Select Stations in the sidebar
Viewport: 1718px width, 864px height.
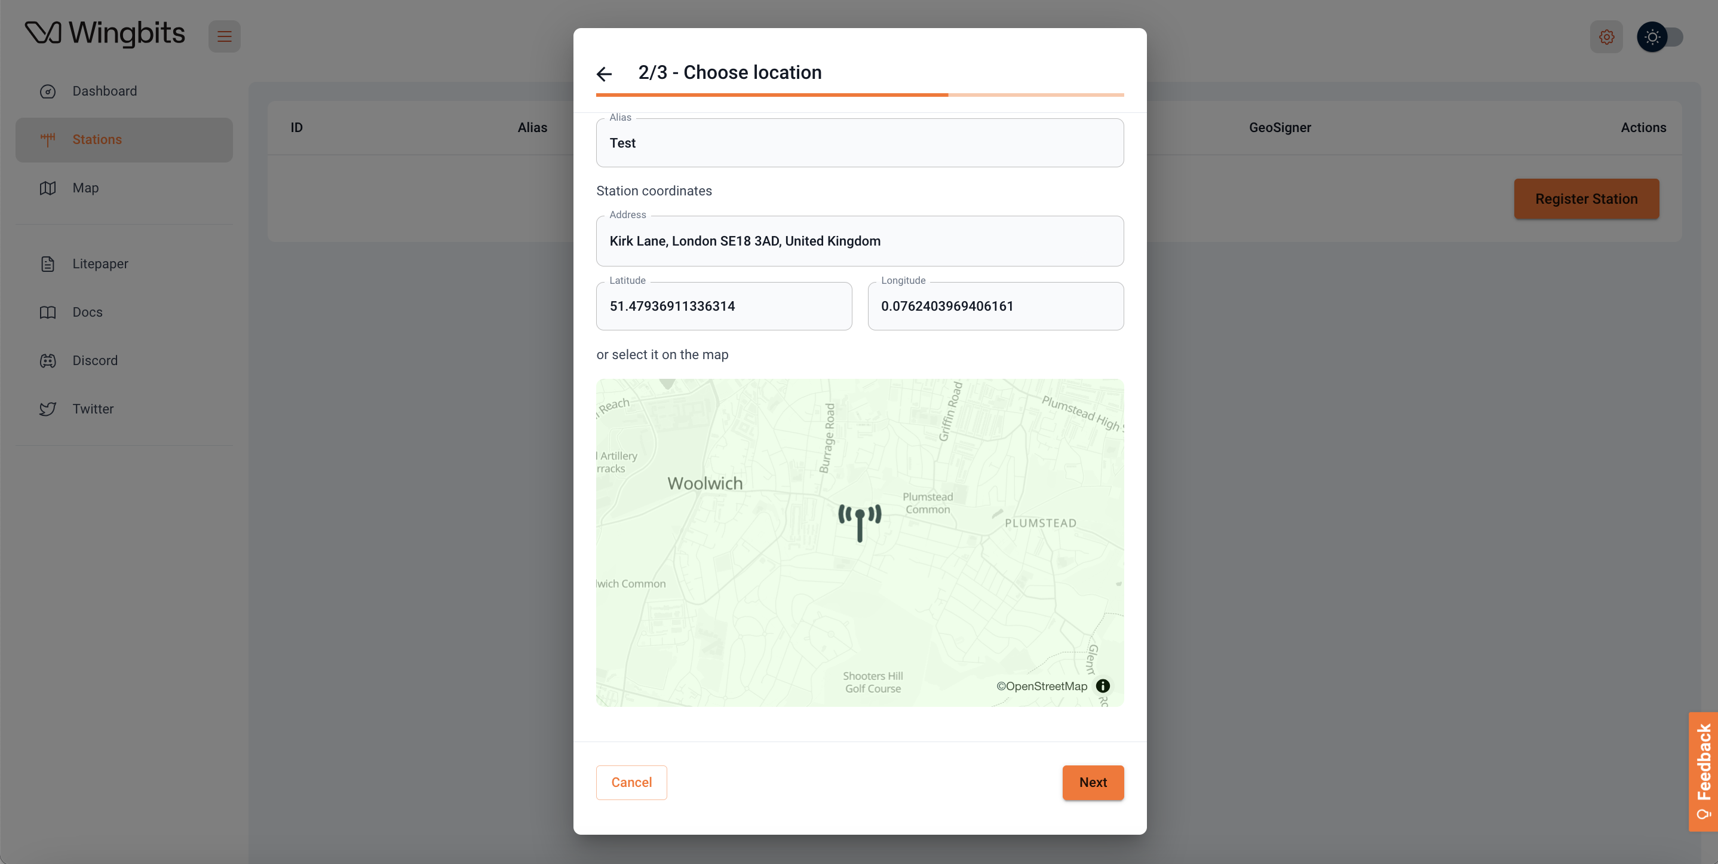(x=97, y=139)
